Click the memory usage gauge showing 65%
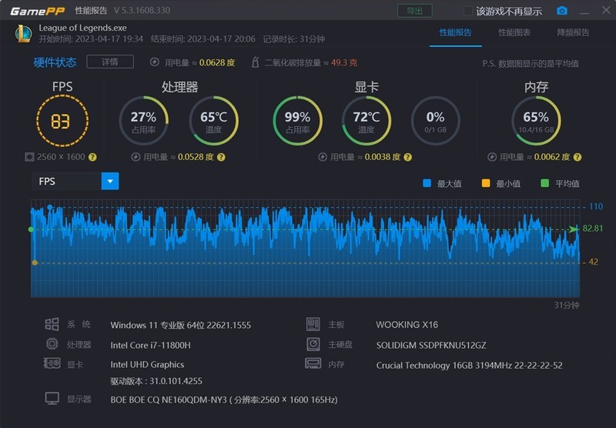Screen dimensions: 616x428 536,121
